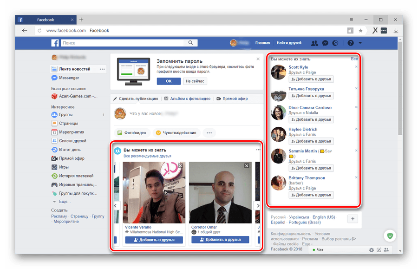Click the "Не сейчас" button
This screenshot has height=269, width=418.
195,81
